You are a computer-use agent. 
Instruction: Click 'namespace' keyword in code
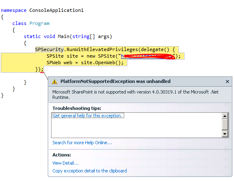[13, 10]
